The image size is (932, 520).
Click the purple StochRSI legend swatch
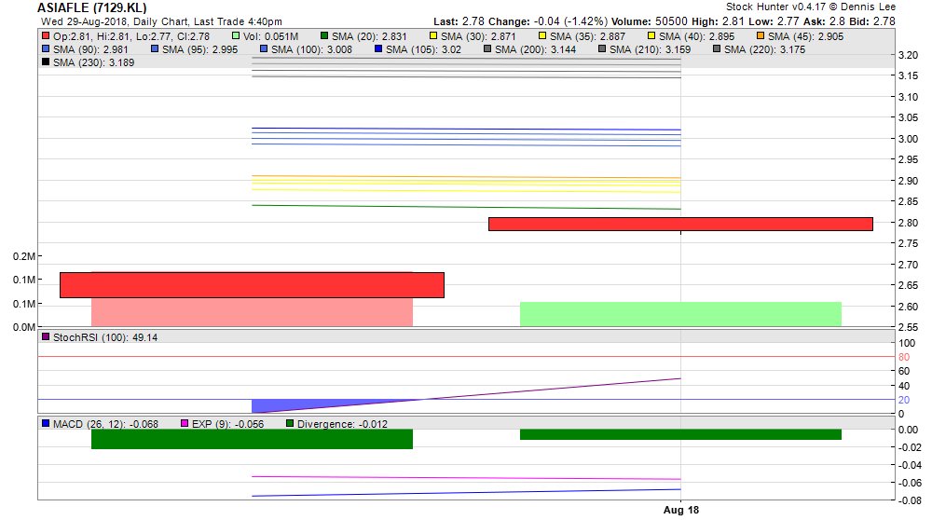click(x=46, y=337)
